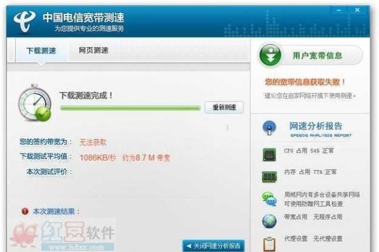Image resolution: width=379 pixels, height=252 pixels.
Task: Click the 代理设置 无代理设置 entry
Action: (313, 239)
